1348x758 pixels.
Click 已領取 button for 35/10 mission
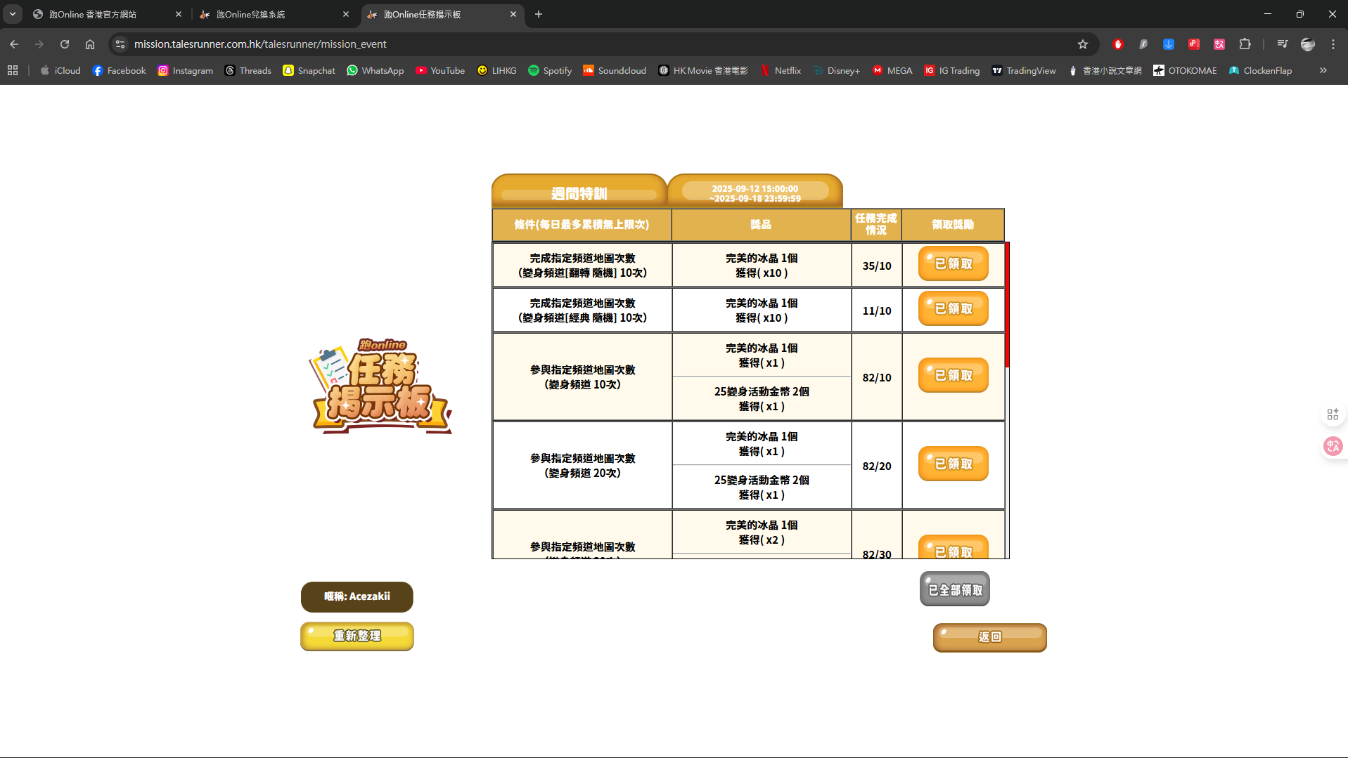coord(953,264)
